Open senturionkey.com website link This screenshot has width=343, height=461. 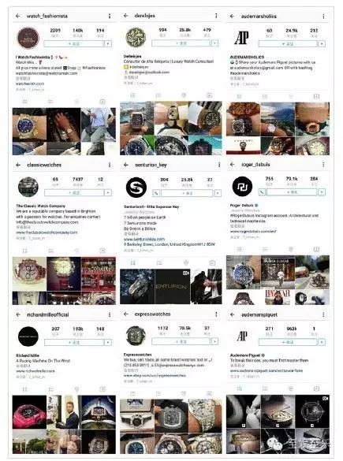tap(144, 240)
